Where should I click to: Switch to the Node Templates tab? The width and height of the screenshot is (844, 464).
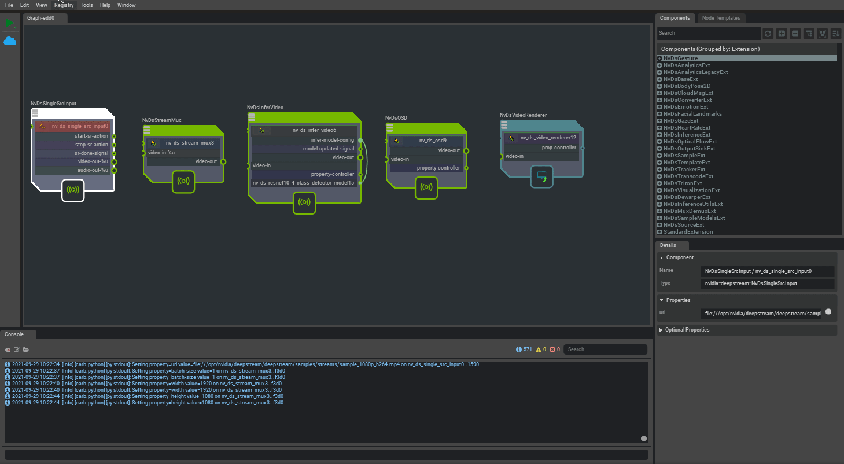pyautogui.click(x=721, y=18)
